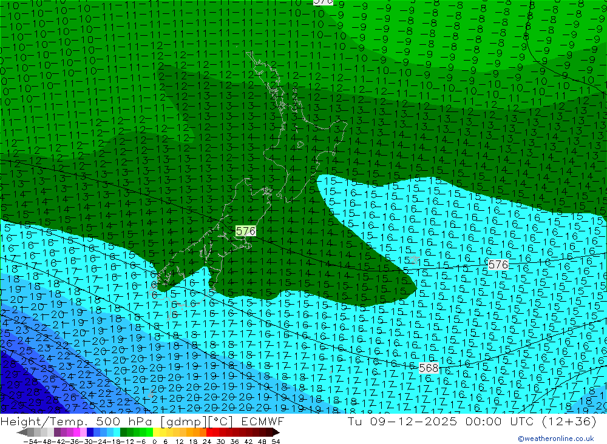Screen dimensions: 607x444
Task: Click the left arrow of the color legend
Action: [x=21, y=432]
